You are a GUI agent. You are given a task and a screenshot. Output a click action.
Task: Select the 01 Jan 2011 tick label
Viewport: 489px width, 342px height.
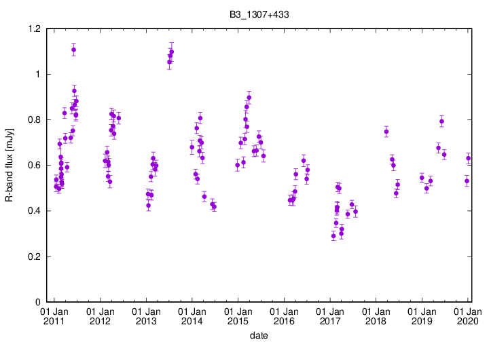[54, 316]
